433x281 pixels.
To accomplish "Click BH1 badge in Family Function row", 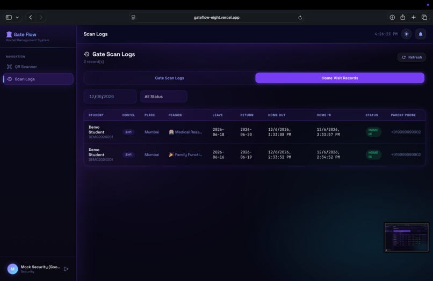I will 128,154.
